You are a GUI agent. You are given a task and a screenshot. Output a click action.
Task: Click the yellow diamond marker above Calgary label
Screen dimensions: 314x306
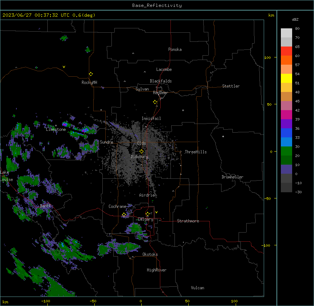(148, 214)
